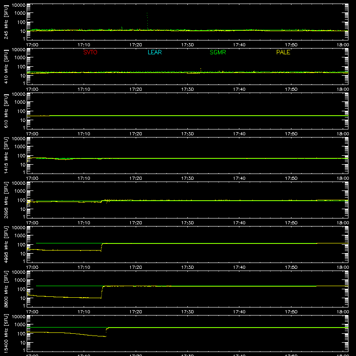This screenshot has height=356, width=356.
Task: Select the 245 MHz [SFU] axis label
Action: [6, 22]
